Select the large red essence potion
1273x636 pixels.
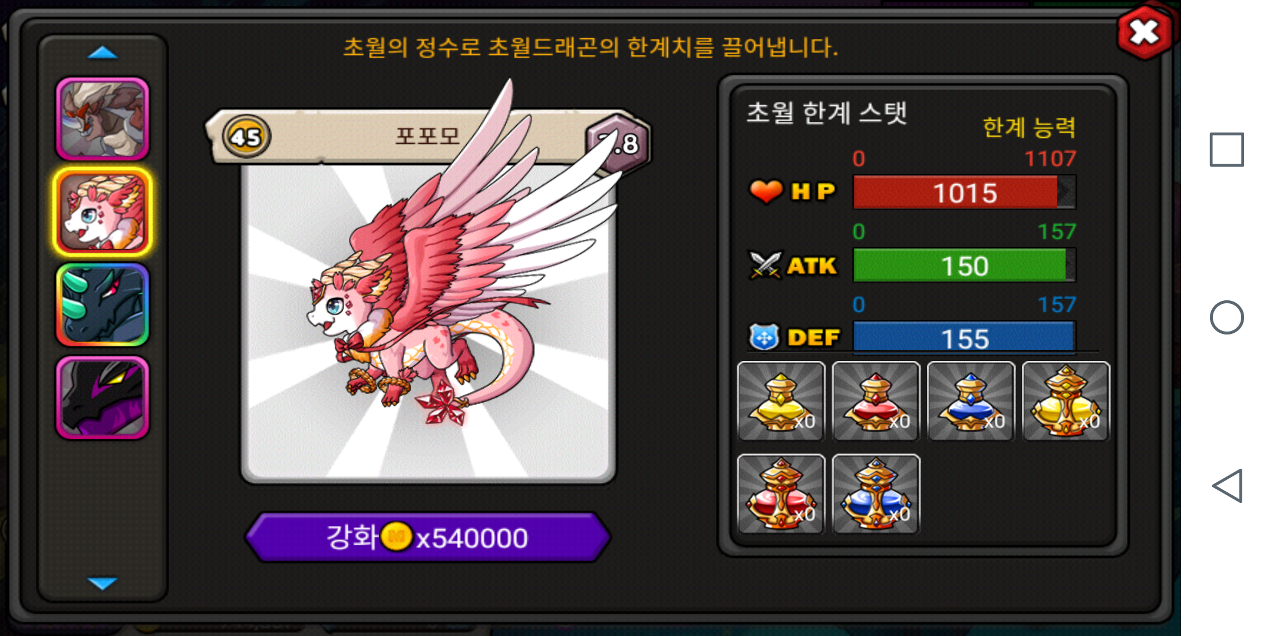781,494
